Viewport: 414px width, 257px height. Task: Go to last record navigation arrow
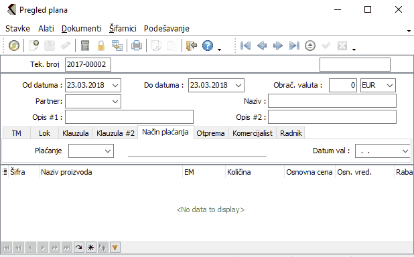coord(294,46)
